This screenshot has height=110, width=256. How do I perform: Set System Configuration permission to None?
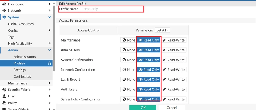(x=129, y=60)
